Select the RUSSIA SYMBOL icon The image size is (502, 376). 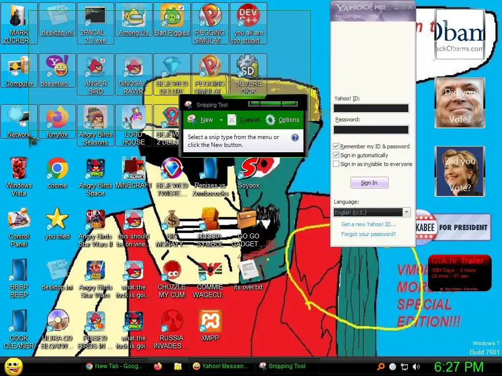tap(210, 227)
